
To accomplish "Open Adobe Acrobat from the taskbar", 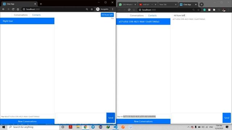I will [x=71, y=127].
